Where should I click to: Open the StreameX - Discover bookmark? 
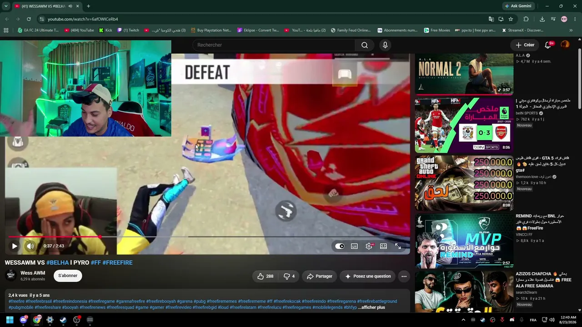pyautogui.click(x=522, y=30)
